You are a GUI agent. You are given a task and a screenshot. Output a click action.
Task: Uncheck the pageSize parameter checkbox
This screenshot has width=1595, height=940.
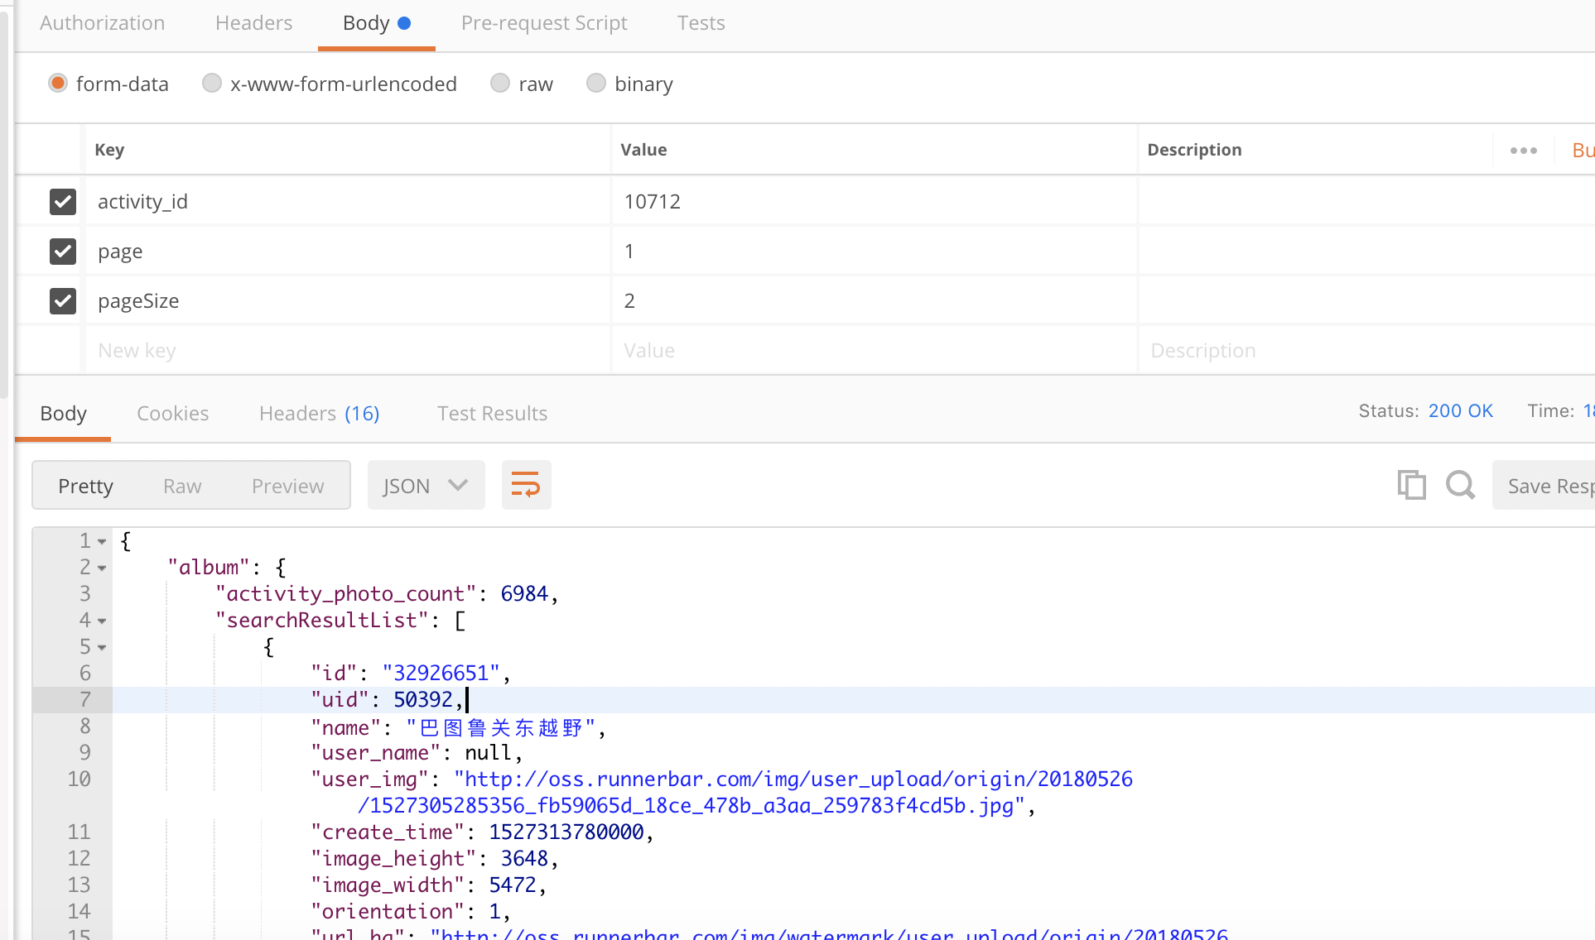63,300
